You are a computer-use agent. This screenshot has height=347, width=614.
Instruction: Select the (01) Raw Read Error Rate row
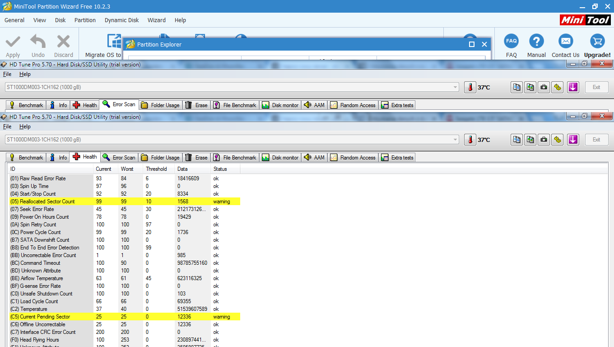[x=125, y=178]
